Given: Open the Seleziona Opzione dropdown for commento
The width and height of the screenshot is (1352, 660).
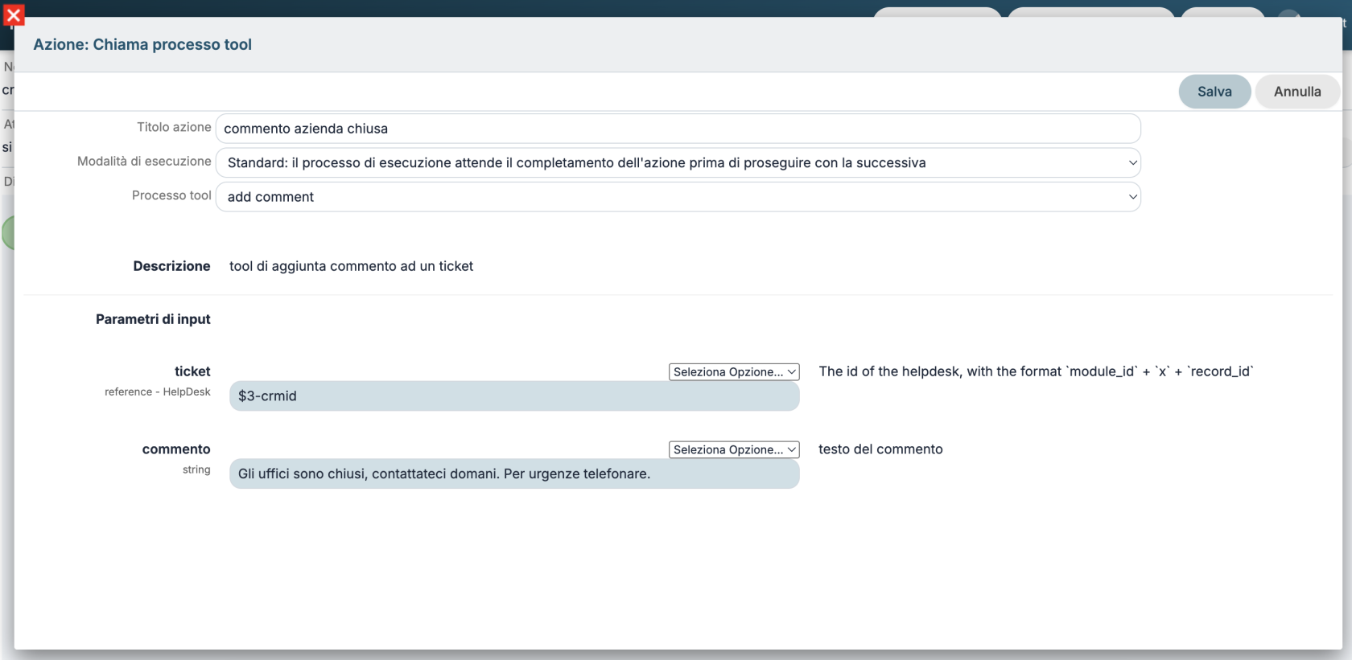Looking at the screenshot, I should [x=734, y=449].
